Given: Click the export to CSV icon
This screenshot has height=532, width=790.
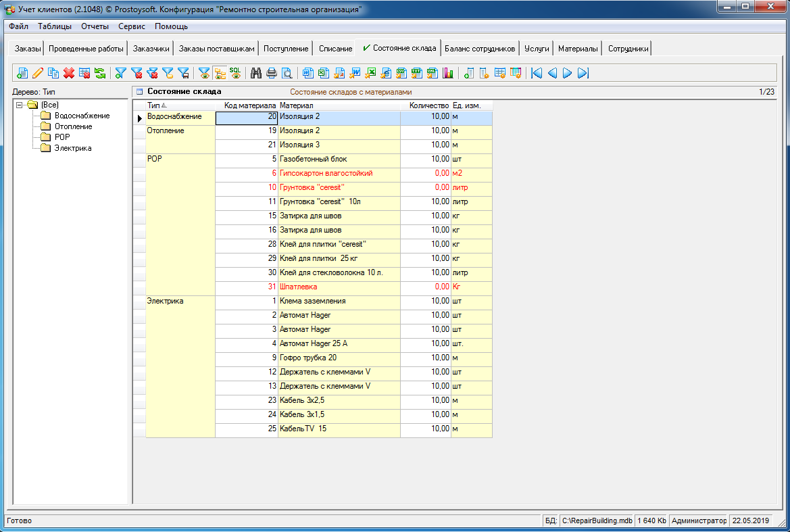Looking at the screenshot, I should [x=401, y=73].
